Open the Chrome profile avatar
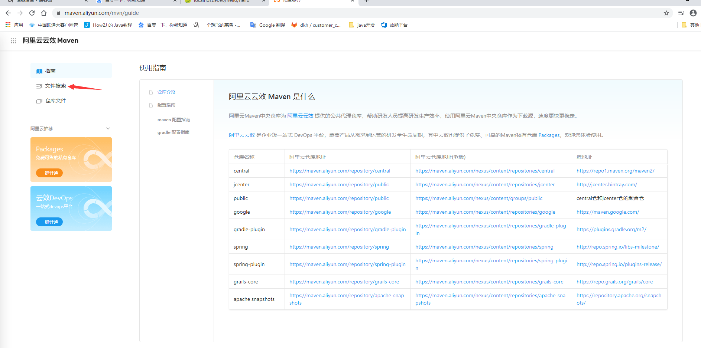Viewport: 701px width, 348px height. click(x=693, y=13)
